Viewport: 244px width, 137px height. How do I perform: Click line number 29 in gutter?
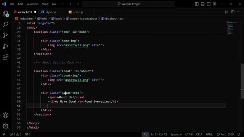(19, 32)
